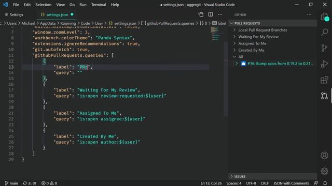Click the feedback icon in status bar
Viewport: 332px width, 186px height.
(316, 183)
